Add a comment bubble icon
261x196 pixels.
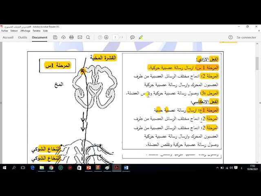point(132,37)
